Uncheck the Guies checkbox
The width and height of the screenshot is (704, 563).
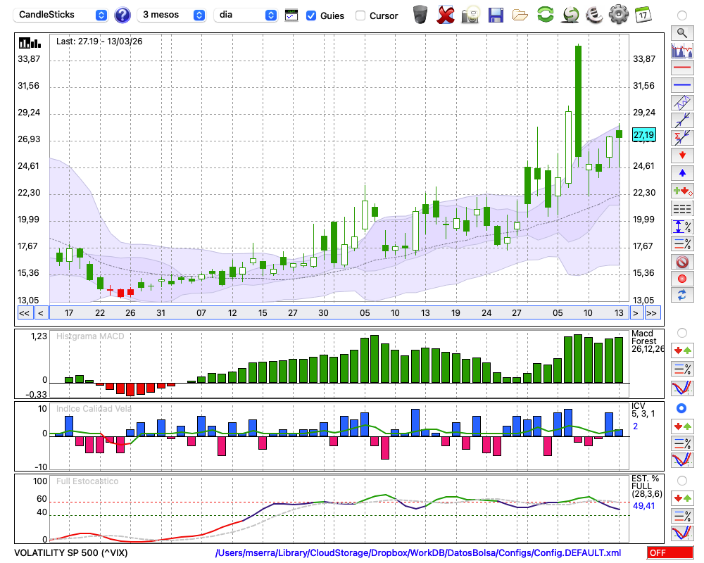(x=311, y=15)
